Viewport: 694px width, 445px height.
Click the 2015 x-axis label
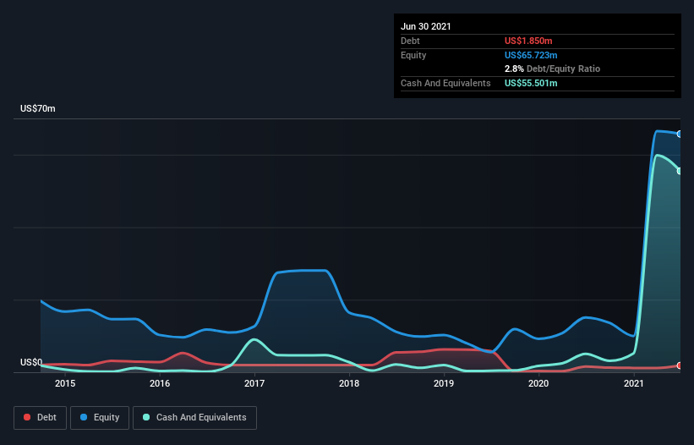click(65, 383)
